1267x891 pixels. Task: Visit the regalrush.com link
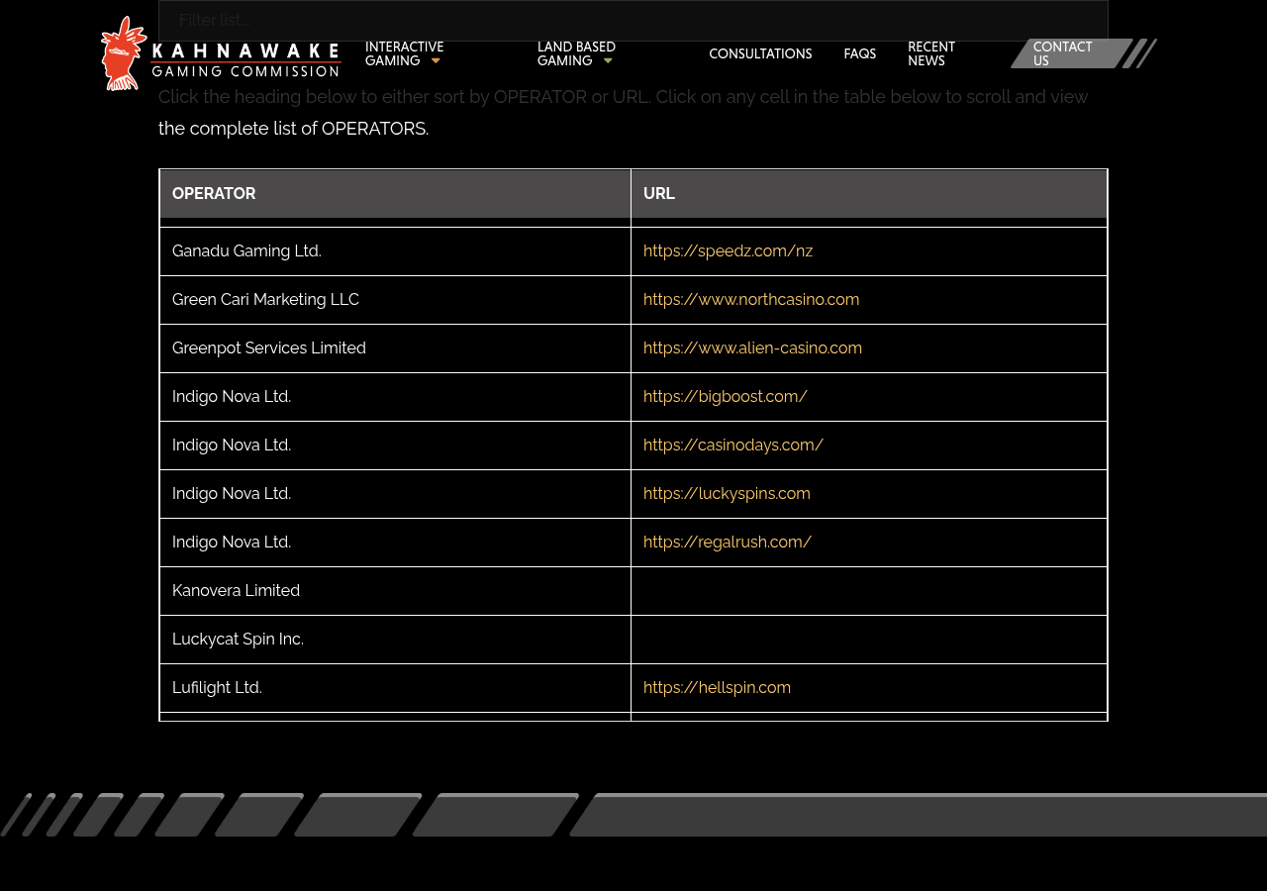[x=728, y=543]
